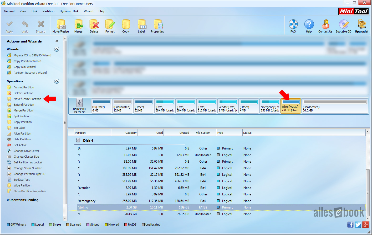The image size is (372, 235).
Task: Choose the Surface Test operation
Action: tap(22, 180)
